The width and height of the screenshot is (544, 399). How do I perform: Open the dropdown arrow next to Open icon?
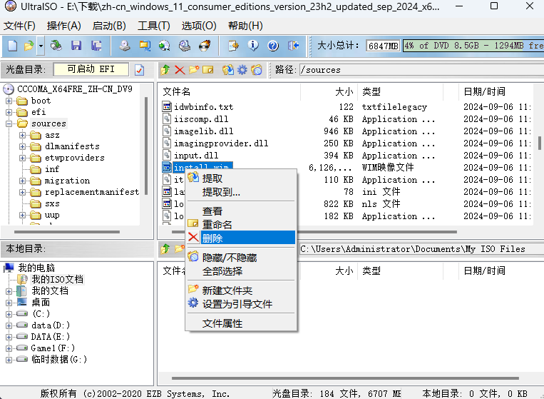41,46
